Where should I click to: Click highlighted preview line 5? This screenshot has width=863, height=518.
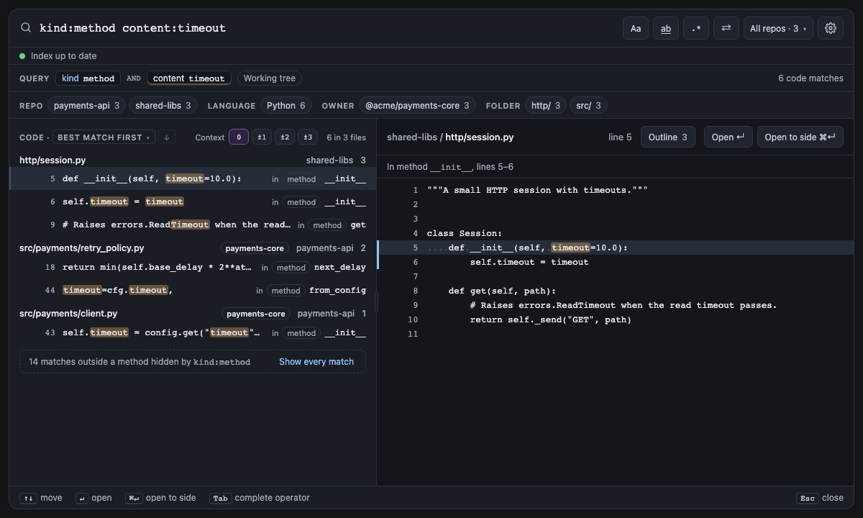pos(616,247)
